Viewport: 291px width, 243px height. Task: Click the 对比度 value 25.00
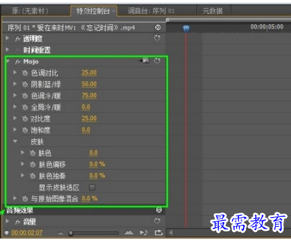pyautogui.click(x=89, y=119)
